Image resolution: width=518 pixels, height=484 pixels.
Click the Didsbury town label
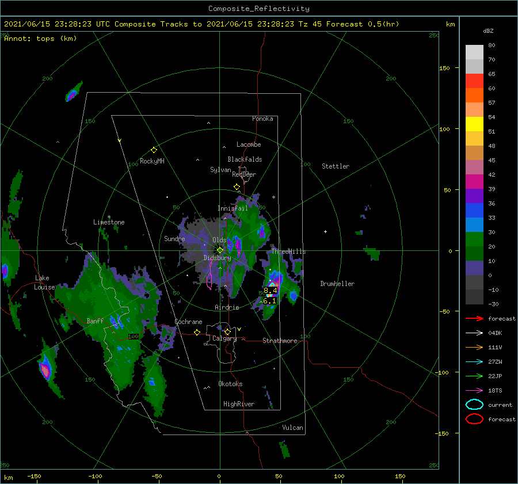(x=218, y=258)
